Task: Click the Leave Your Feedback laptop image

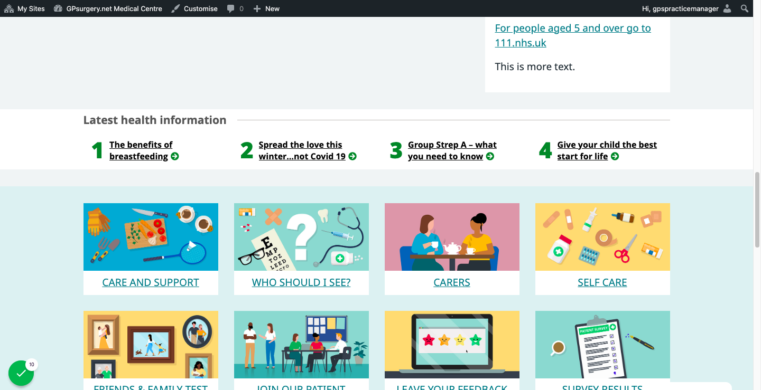Action: [x=452, y=345]
